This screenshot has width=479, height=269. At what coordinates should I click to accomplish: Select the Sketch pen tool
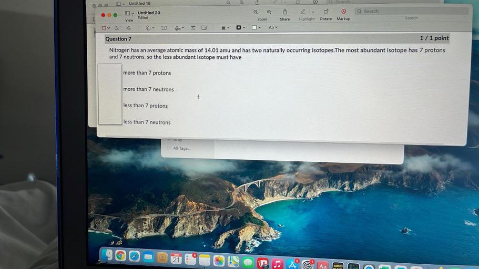(x=129, y=28)
